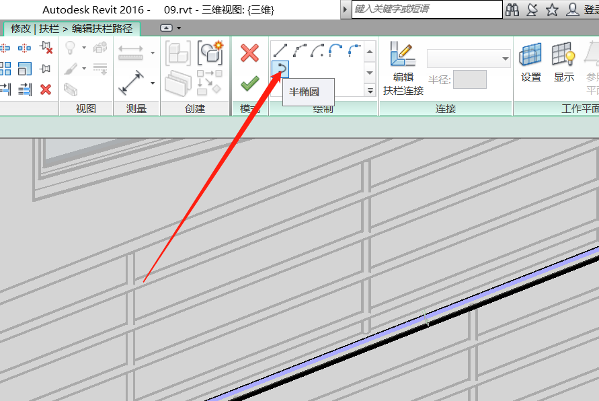This screenshot has width=599, height=401.
Task: Click the keyword search input field
Action: (428, 9)
